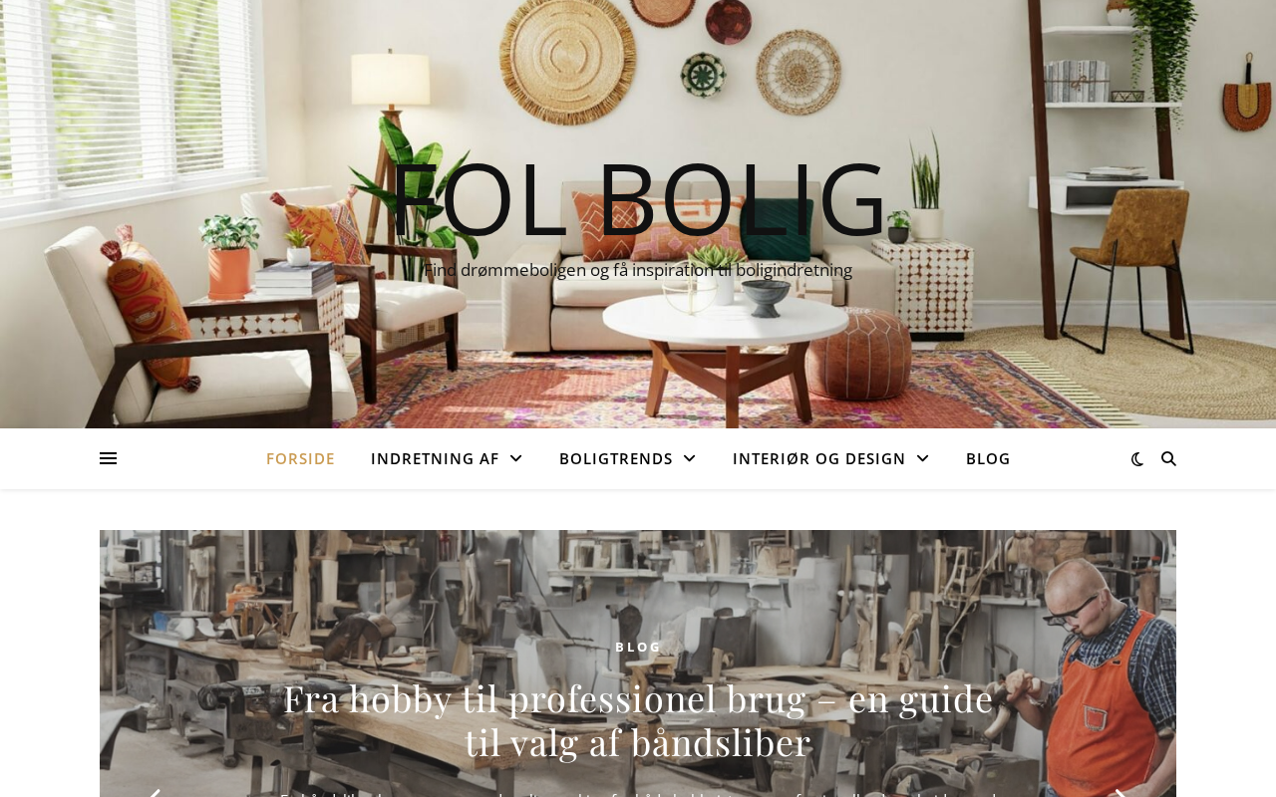Click the site tagline about drømmeboligen

(638, 270)
